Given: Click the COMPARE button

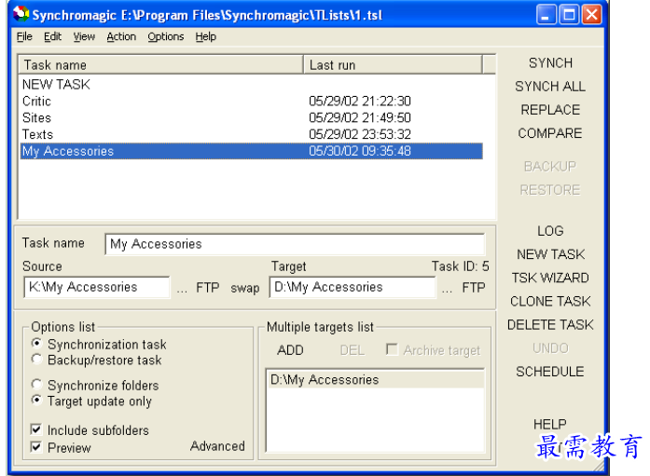Looking at the screenshot, I should point(550,133).
